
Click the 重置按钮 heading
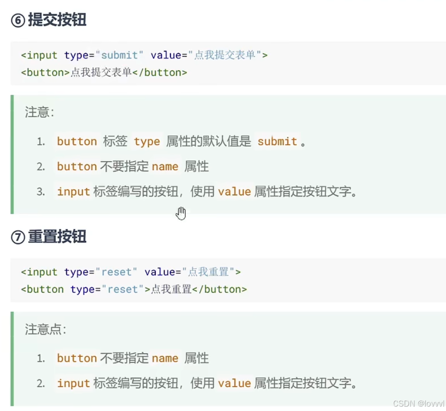(x=57, y=237)
